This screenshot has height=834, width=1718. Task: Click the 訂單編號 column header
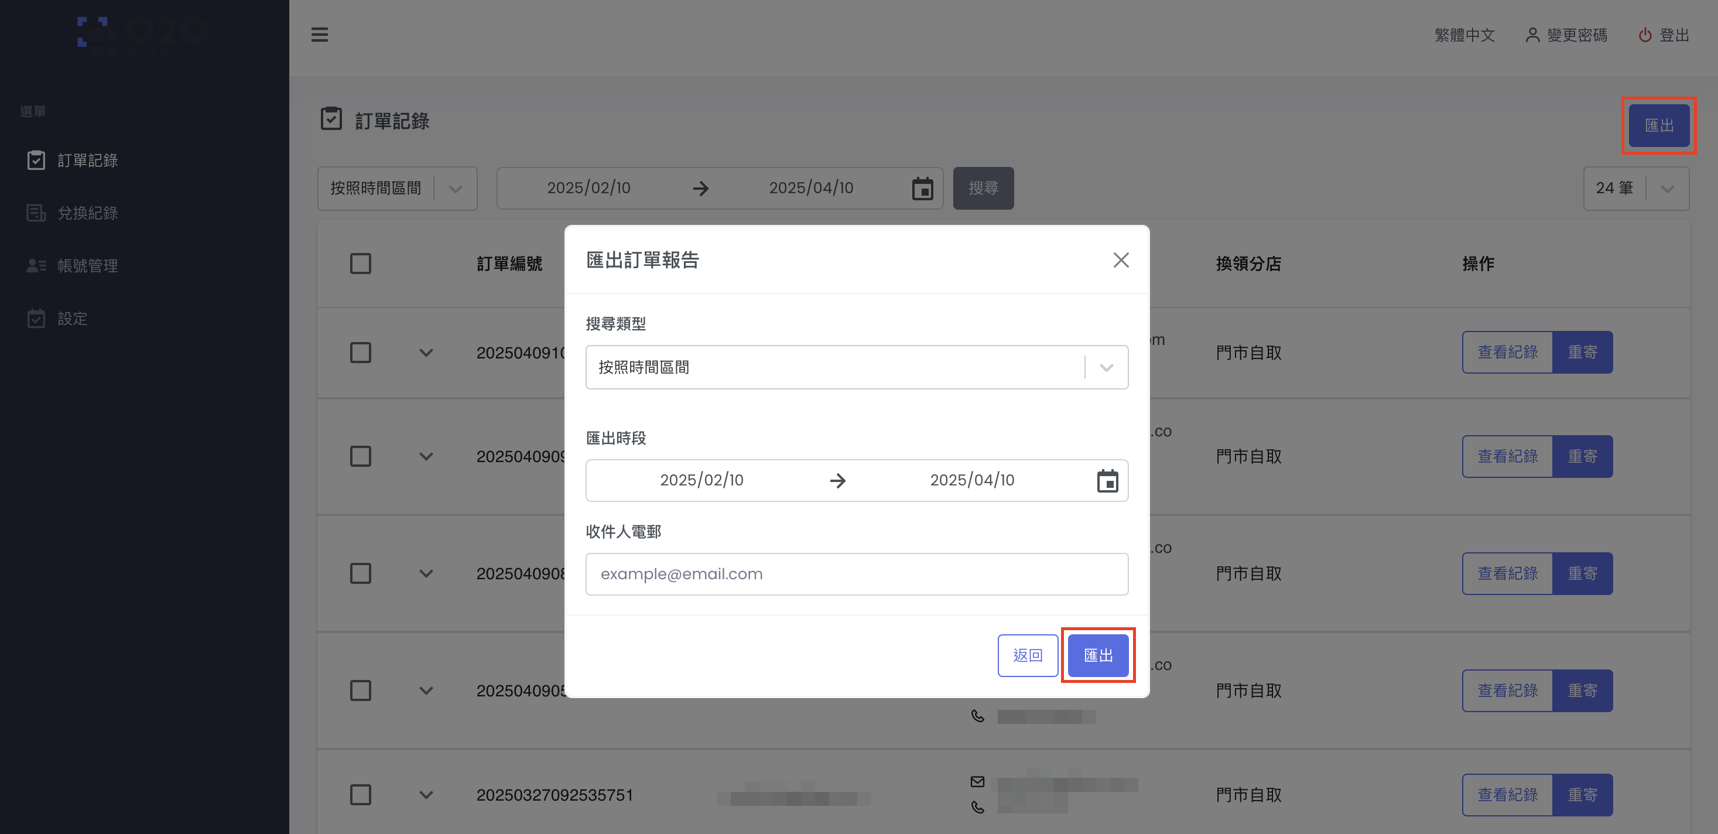click(x=509, y=264)
